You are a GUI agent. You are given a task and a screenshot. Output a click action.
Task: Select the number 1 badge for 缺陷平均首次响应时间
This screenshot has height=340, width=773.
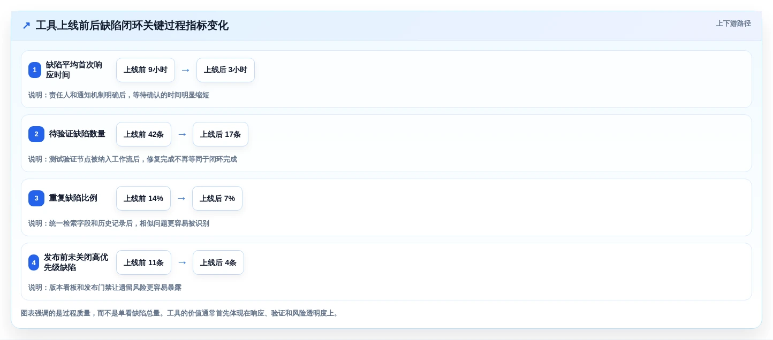35,70
